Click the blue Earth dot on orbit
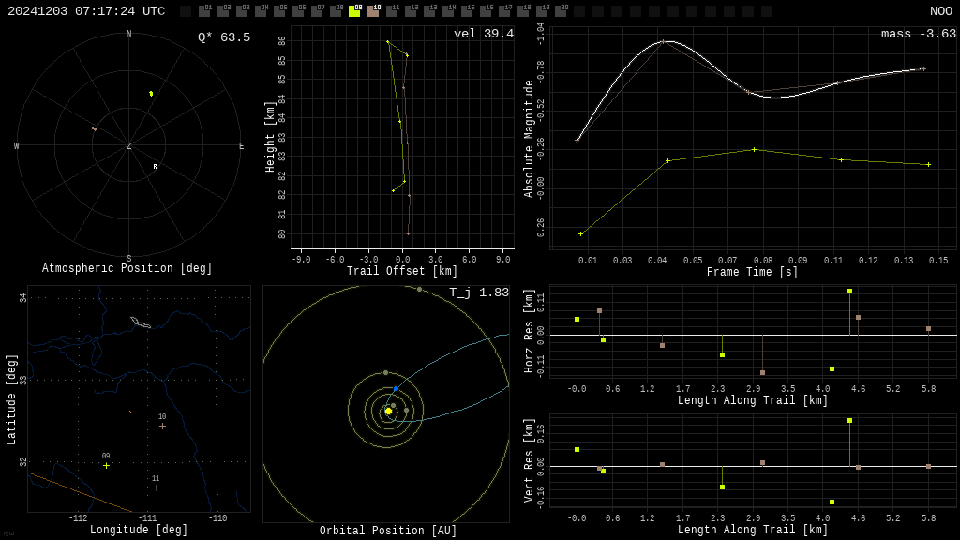 point(397,389)
